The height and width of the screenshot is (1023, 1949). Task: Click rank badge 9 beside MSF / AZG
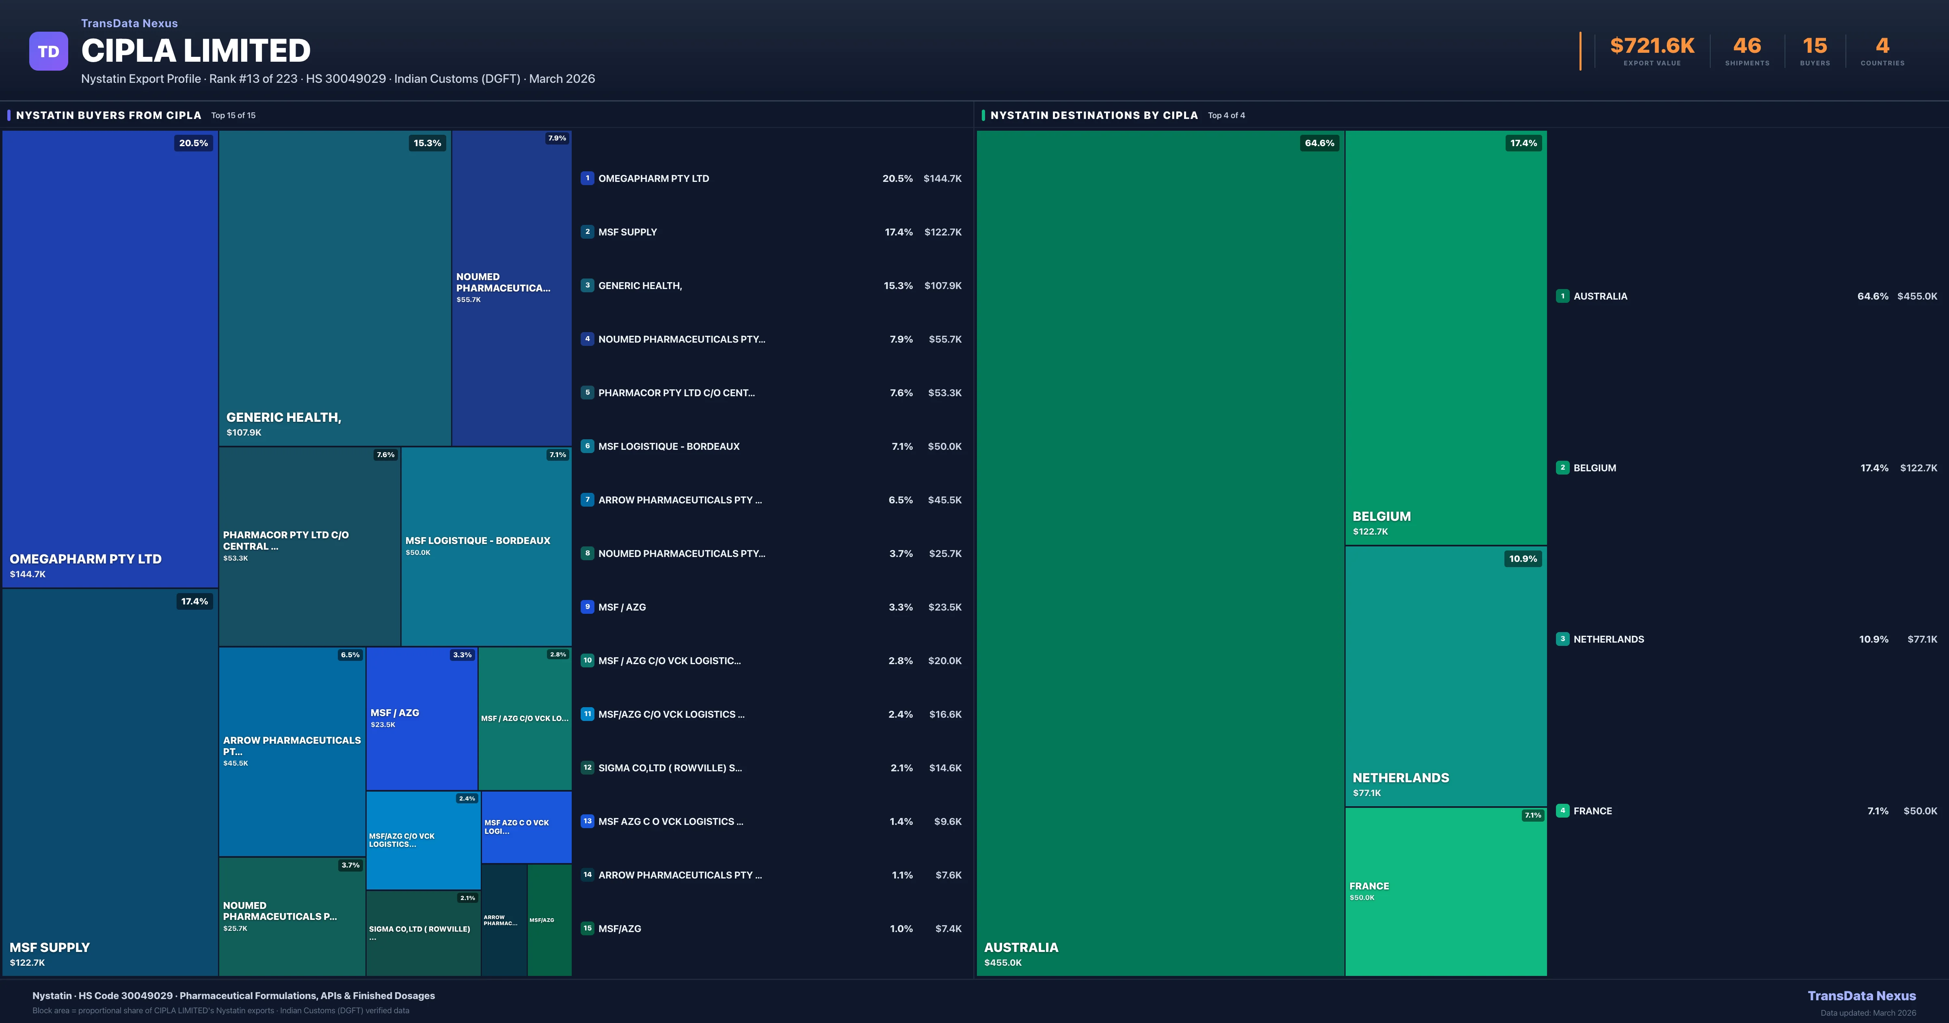(x=587, y=607)
